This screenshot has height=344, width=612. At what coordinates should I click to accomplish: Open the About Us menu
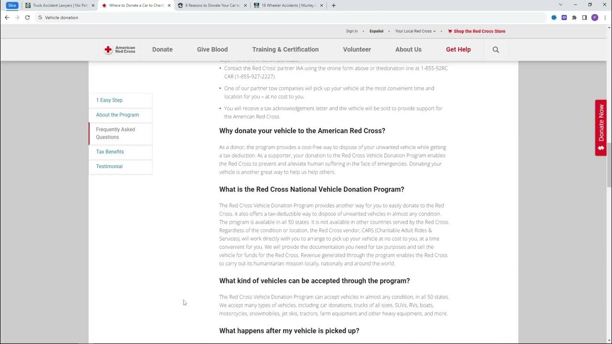(408, 50)
